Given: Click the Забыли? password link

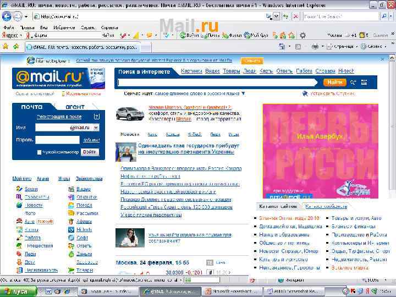Looking at the screenshot, I should coord(91,140).
